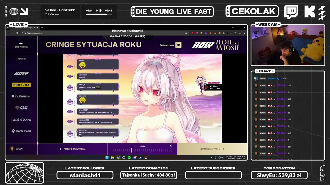Image resolution: width=330 pixels, height=185 pixels.
Task: Click the Instant Gaming banner in video
Action: pos(212,87)
